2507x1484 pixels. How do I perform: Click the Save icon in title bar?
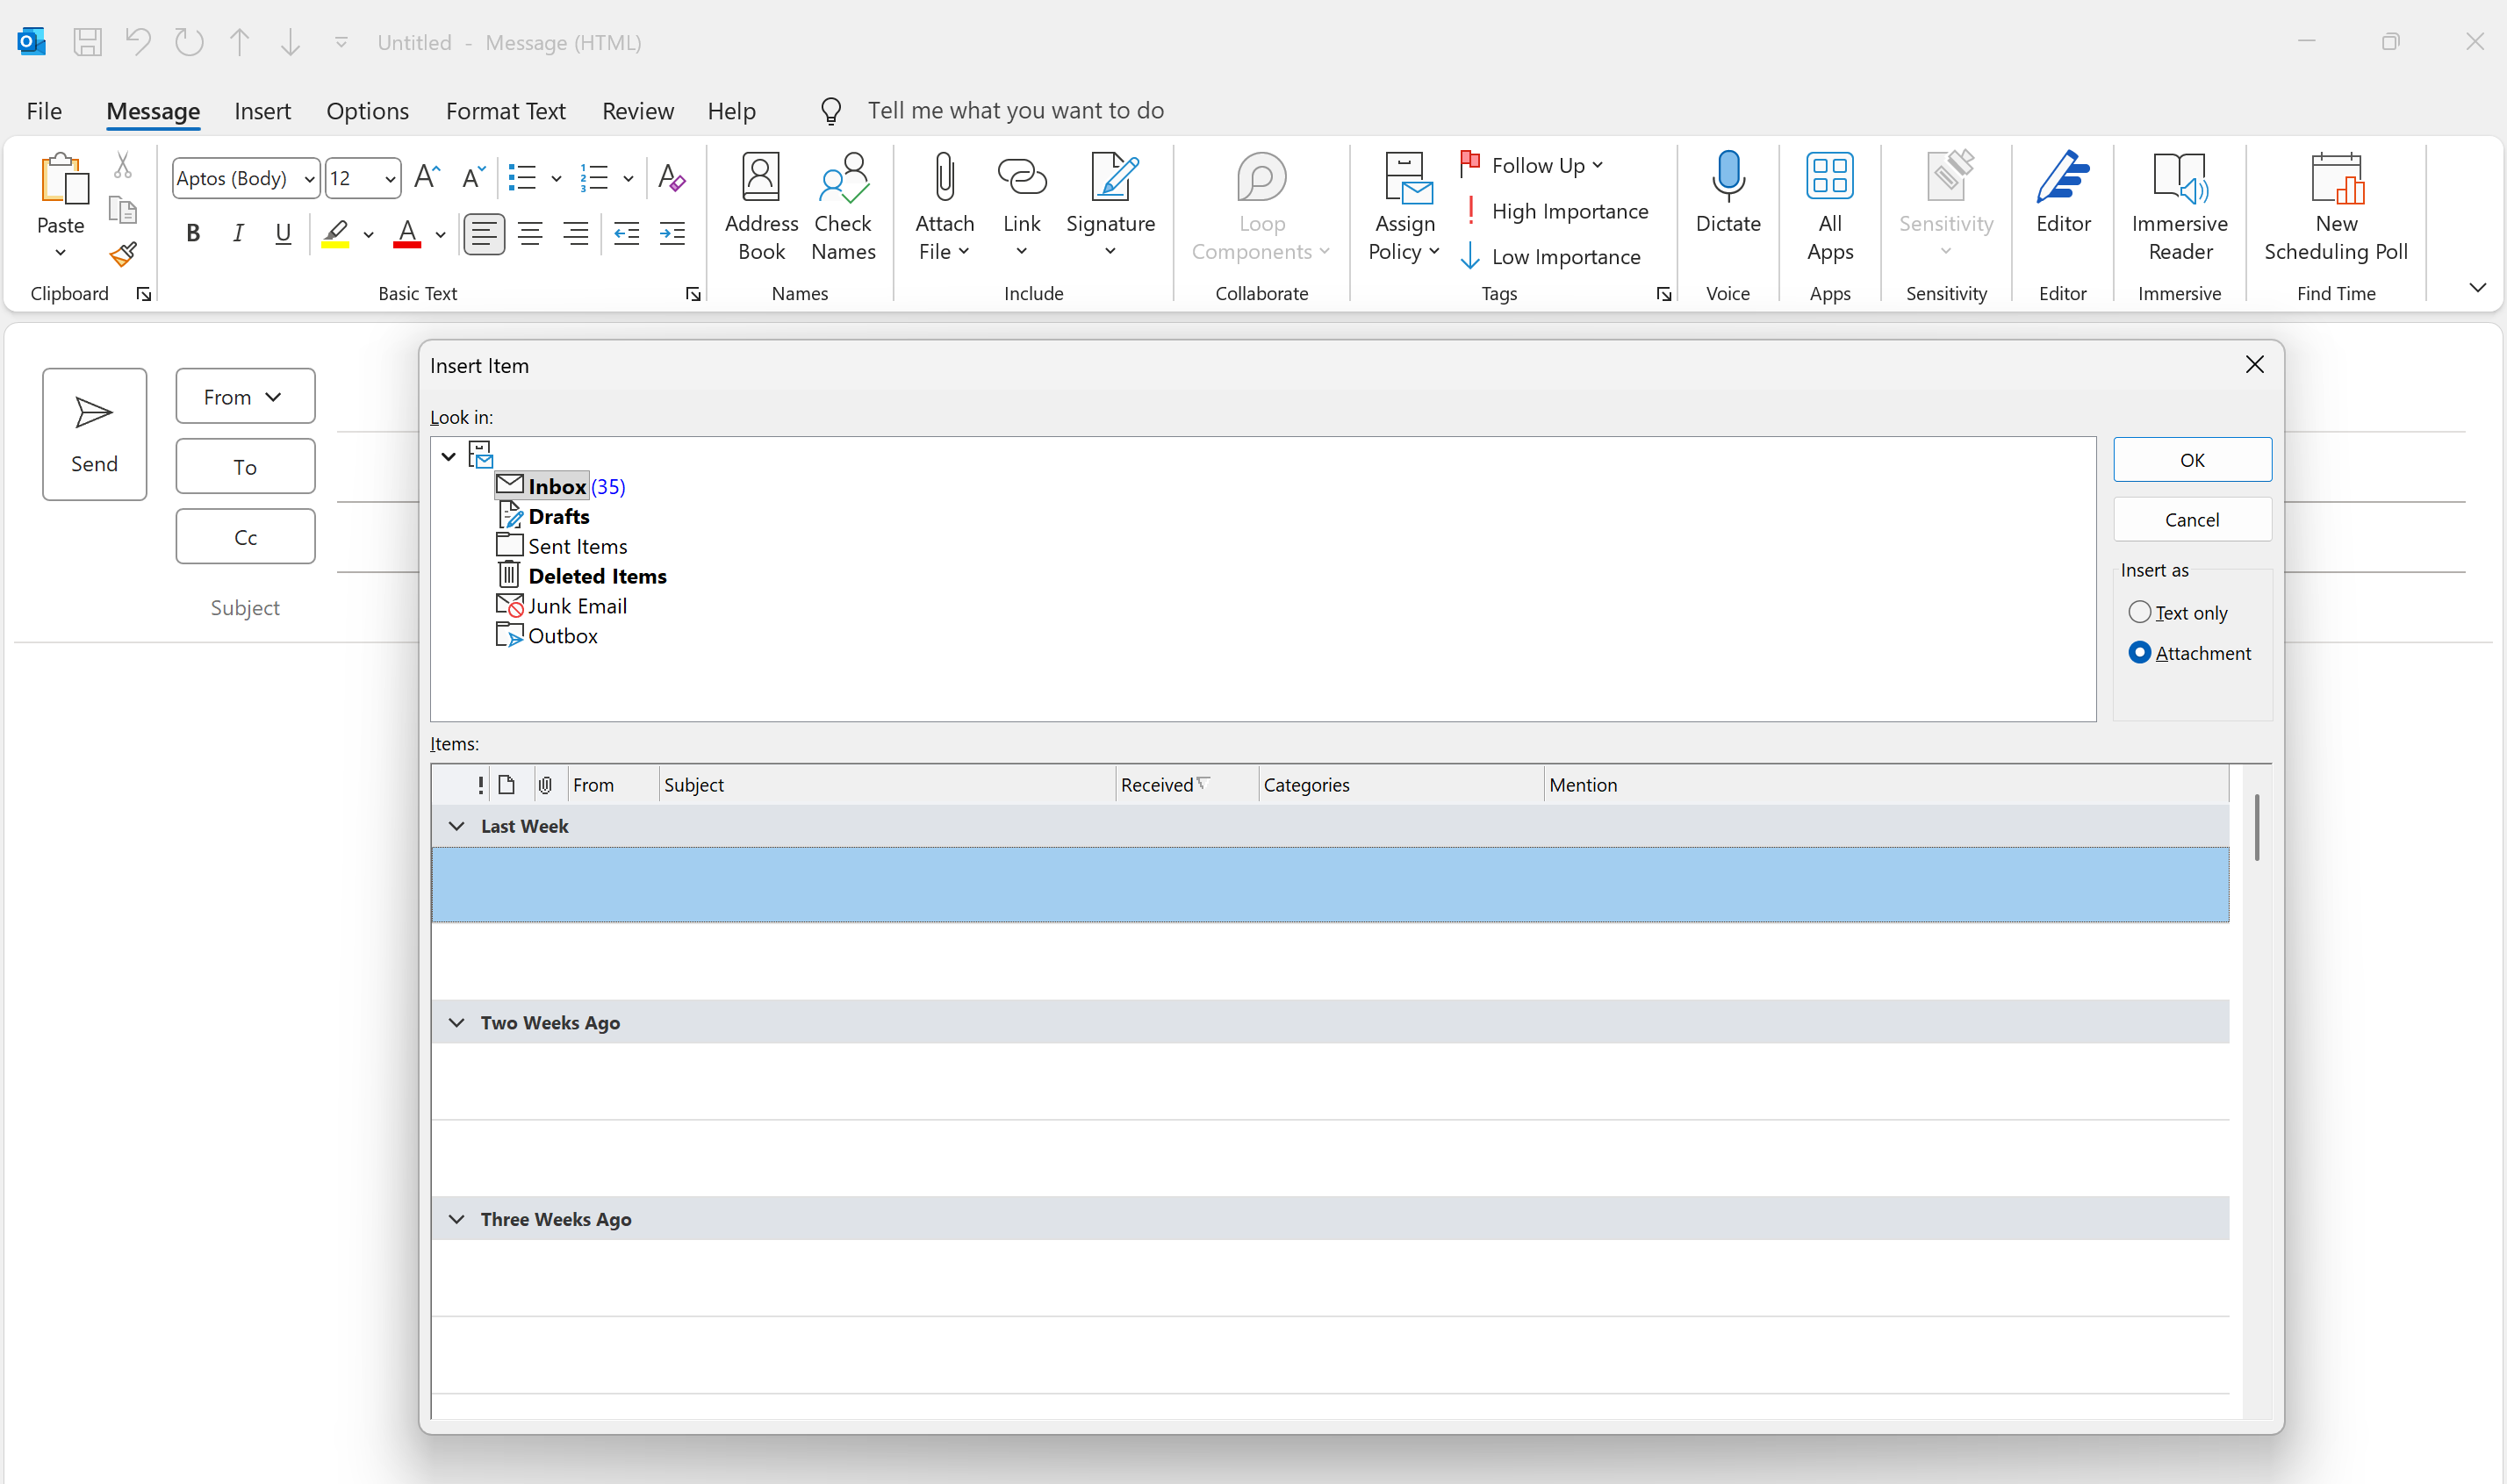click(x=88, y=42)
